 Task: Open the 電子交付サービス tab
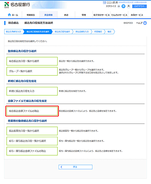tap(101, 15)
